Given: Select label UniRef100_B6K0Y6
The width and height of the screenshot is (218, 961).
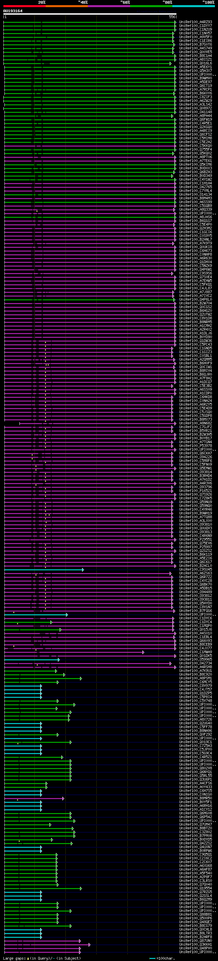Looking at the screenshot, I should pyautogui.click(x=196, y=93).
